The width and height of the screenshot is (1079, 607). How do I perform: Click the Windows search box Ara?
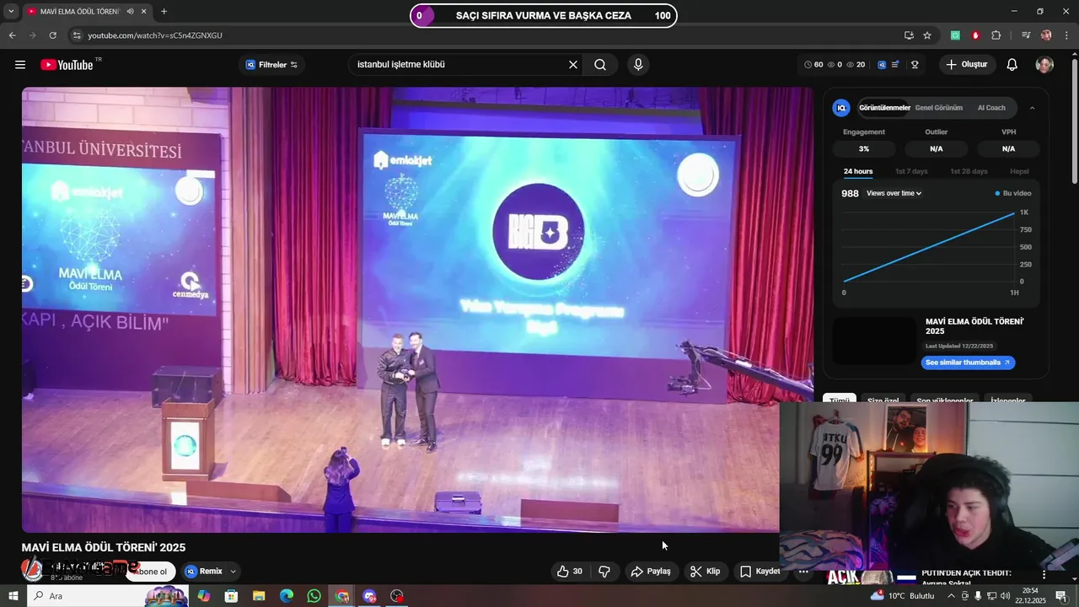pos(108,596)
